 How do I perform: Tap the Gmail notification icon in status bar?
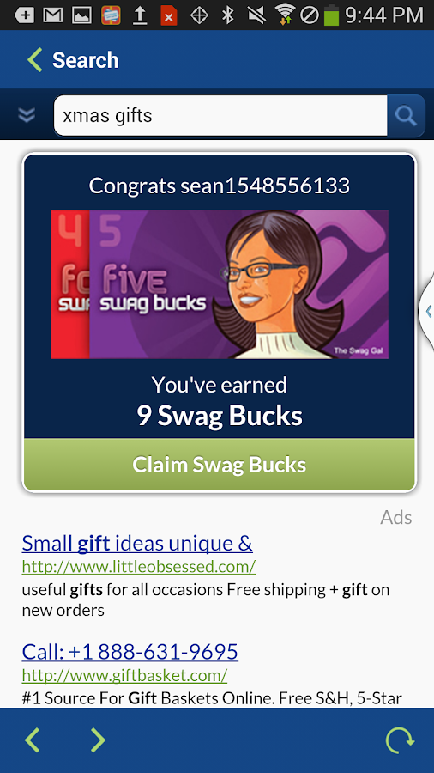(x=52, y=15)
